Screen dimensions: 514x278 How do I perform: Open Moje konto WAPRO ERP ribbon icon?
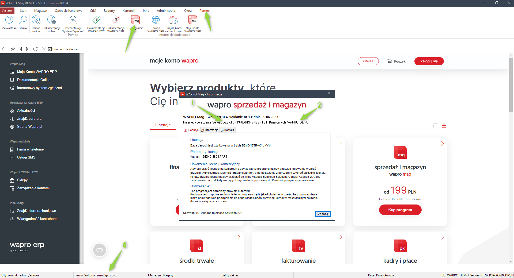pyautogui.click(x=192, y=20)
